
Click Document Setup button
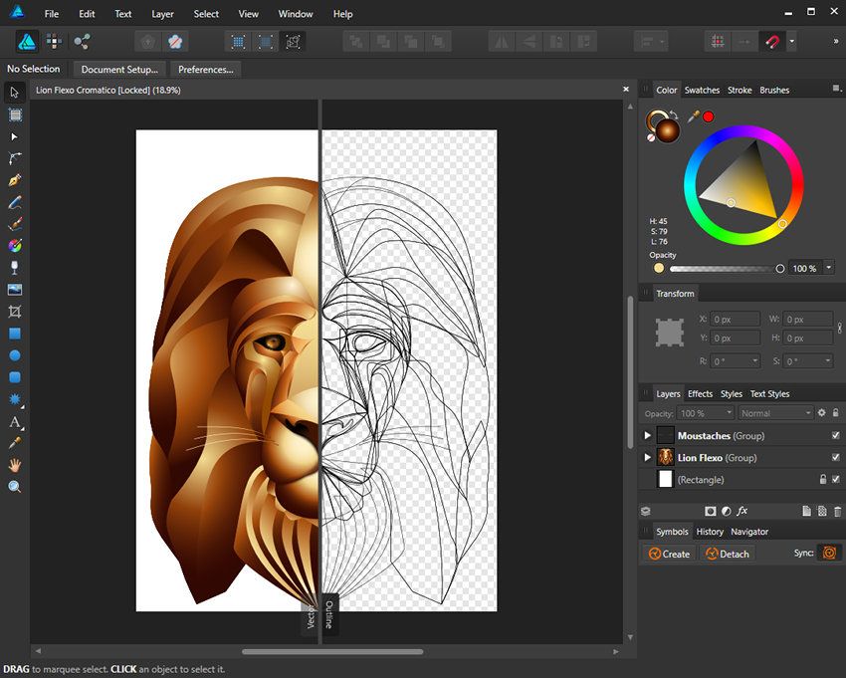tap(119, 69)
